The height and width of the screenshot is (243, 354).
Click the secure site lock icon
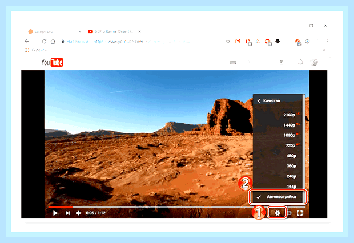pyautogui.click(x=63, y=42)
